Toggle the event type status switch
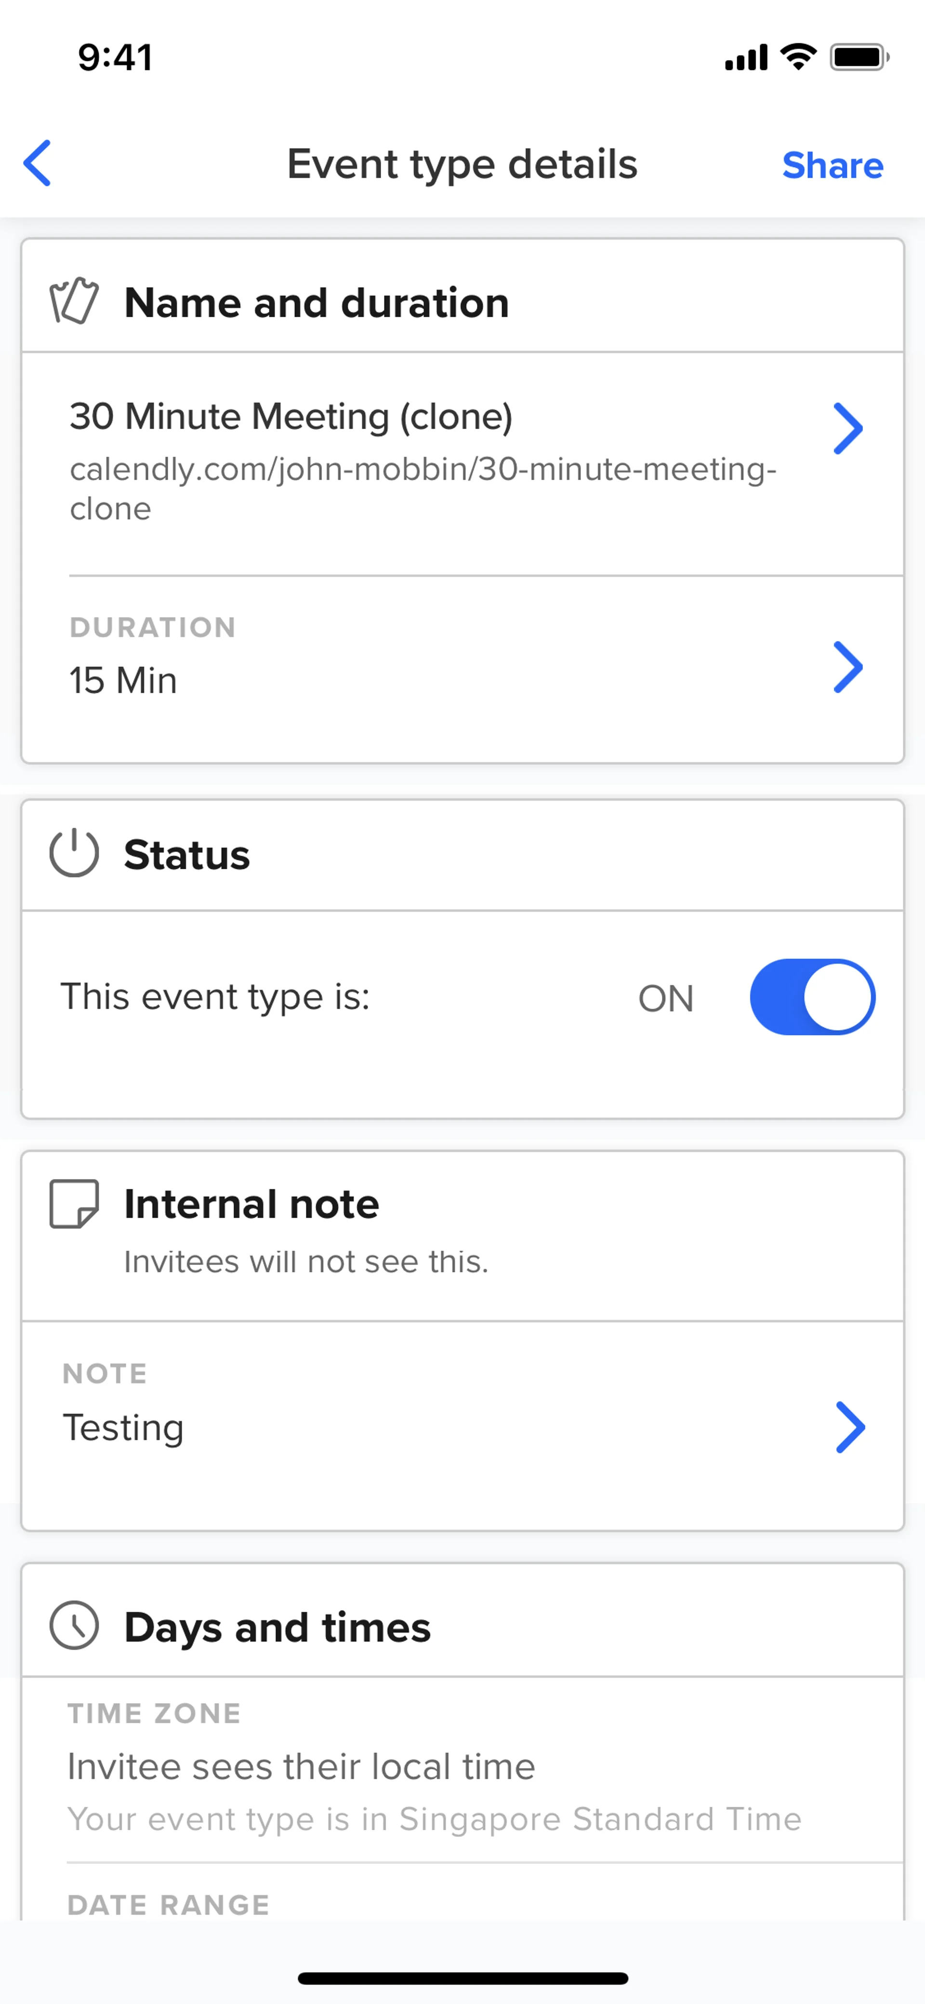The height and width of the screenshot is (2004, 925). [x=812, y=996]
